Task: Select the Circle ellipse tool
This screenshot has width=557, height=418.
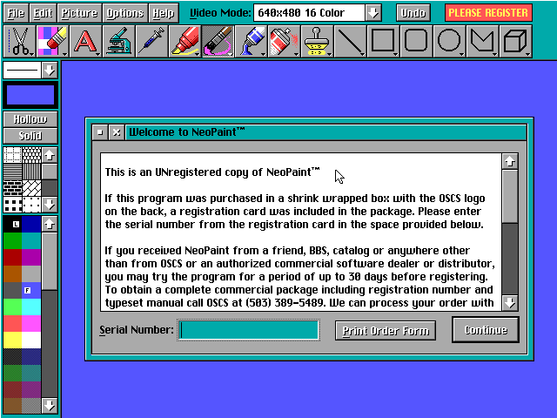Action: 449,41
